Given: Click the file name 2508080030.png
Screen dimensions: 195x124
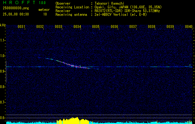Looking at the screenshot, I should pos(16,8).
